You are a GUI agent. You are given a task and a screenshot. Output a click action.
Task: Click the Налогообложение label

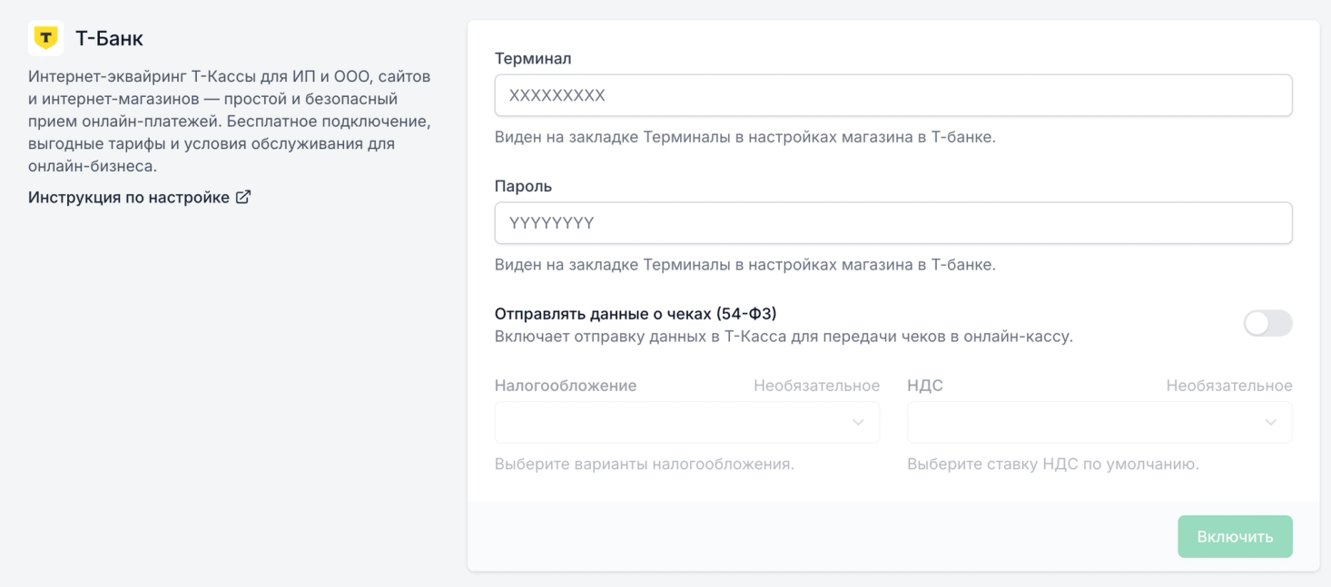coord(566,386)
